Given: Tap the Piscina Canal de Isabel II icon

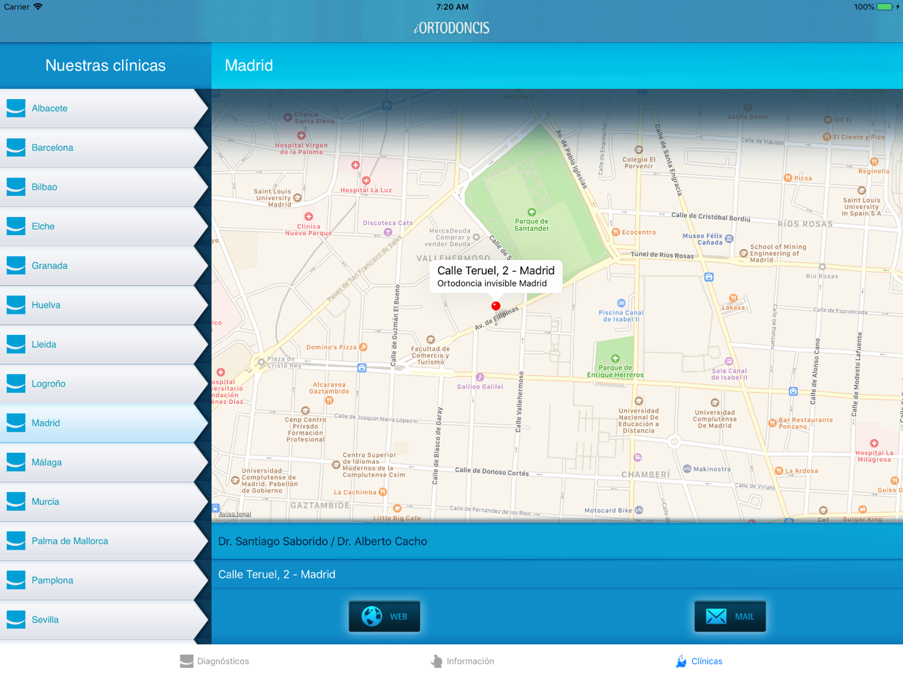Looking at the screenshot, I should [621, 303].
